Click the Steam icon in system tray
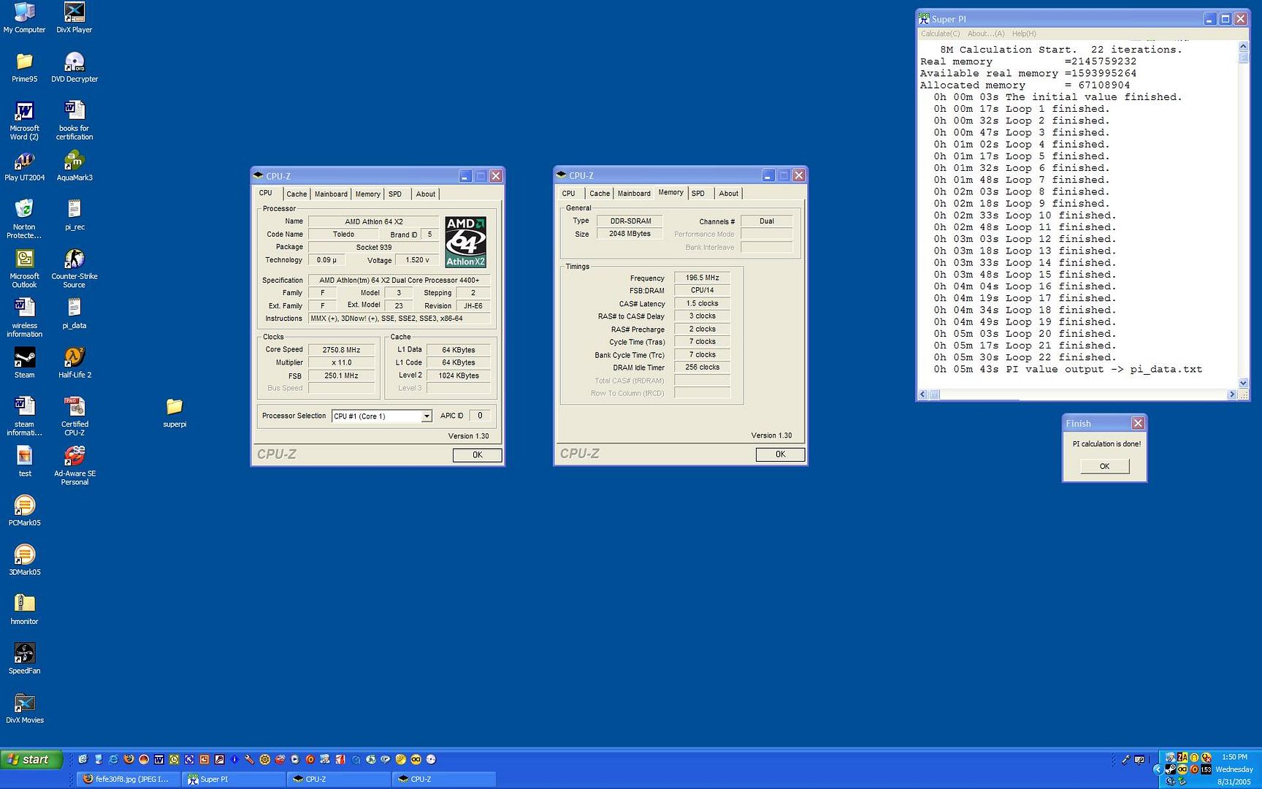This screenshot has height=789, width=1262. click(x=1171, y=769)
